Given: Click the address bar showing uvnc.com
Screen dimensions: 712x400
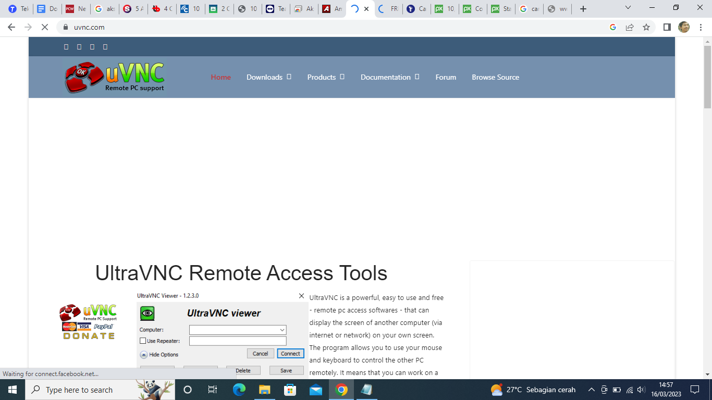Looking at the screenshot, I should [x=313, y=27].
